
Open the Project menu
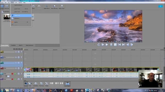[2, 3]
